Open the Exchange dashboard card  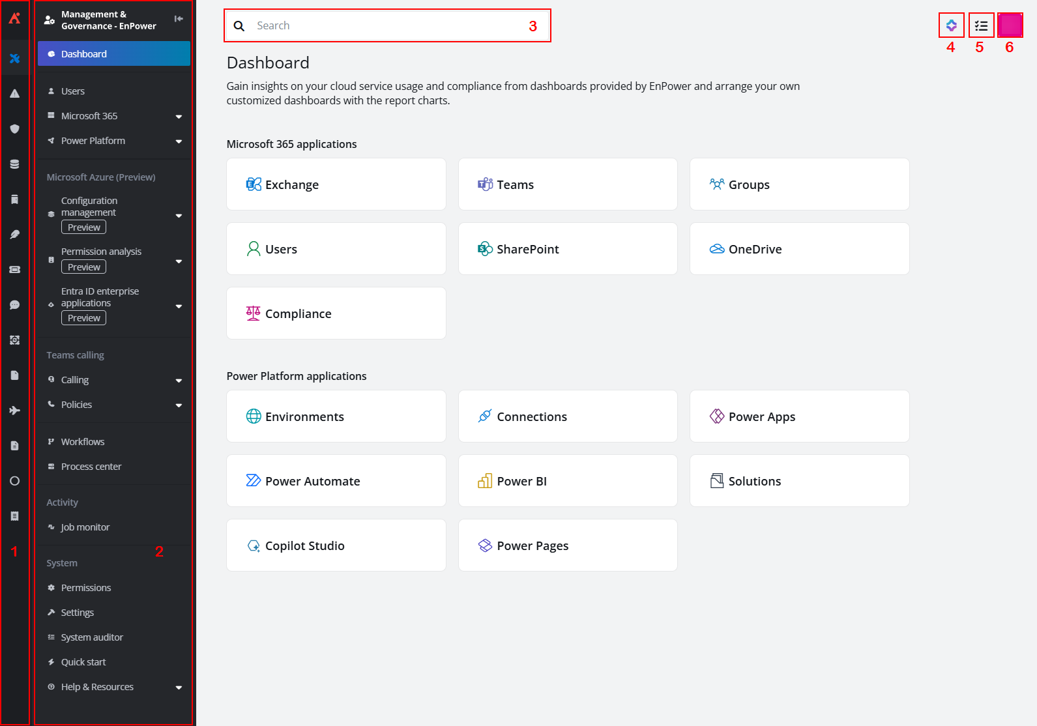(336, 184)
